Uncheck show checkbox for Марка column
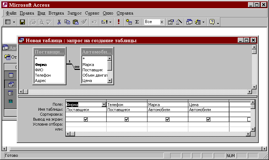Viewport: 269px width, 160px height. tap(167, 119)
